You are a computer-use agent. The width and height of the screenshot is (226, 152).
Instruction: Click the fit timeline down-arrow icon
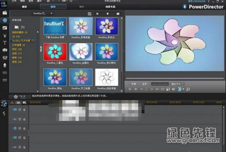click(12, 103)
